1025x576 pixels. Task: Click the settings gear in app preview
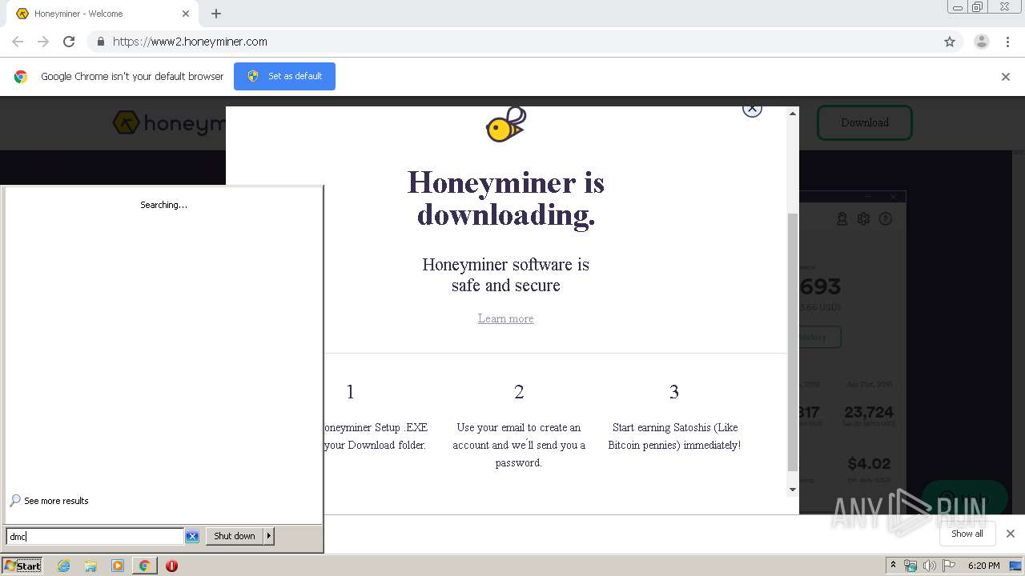863,218
